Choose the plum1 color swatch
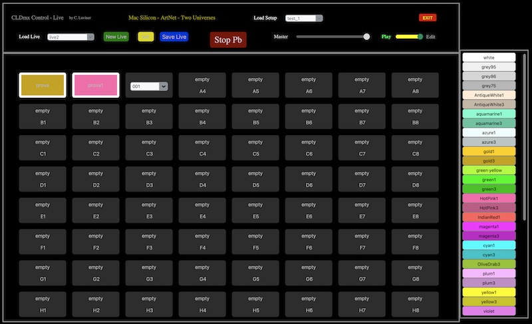Image resolution: width=532 pixels, height=324 pixels. (x=489, y=273)
